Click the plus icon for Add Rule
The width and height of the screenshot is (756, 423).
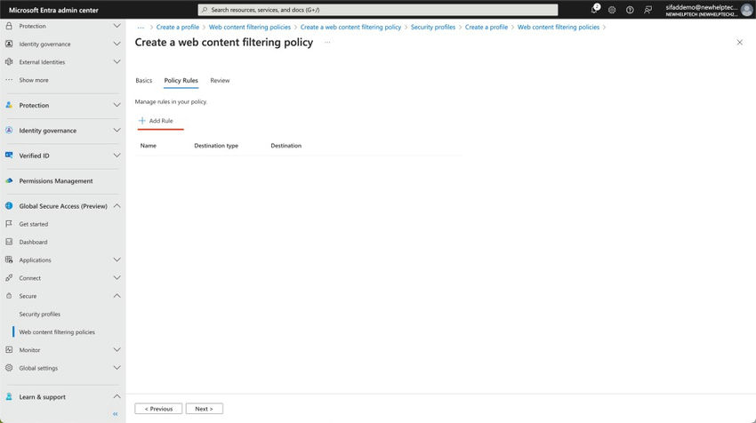pyautogui.click(x=141, y=121)
